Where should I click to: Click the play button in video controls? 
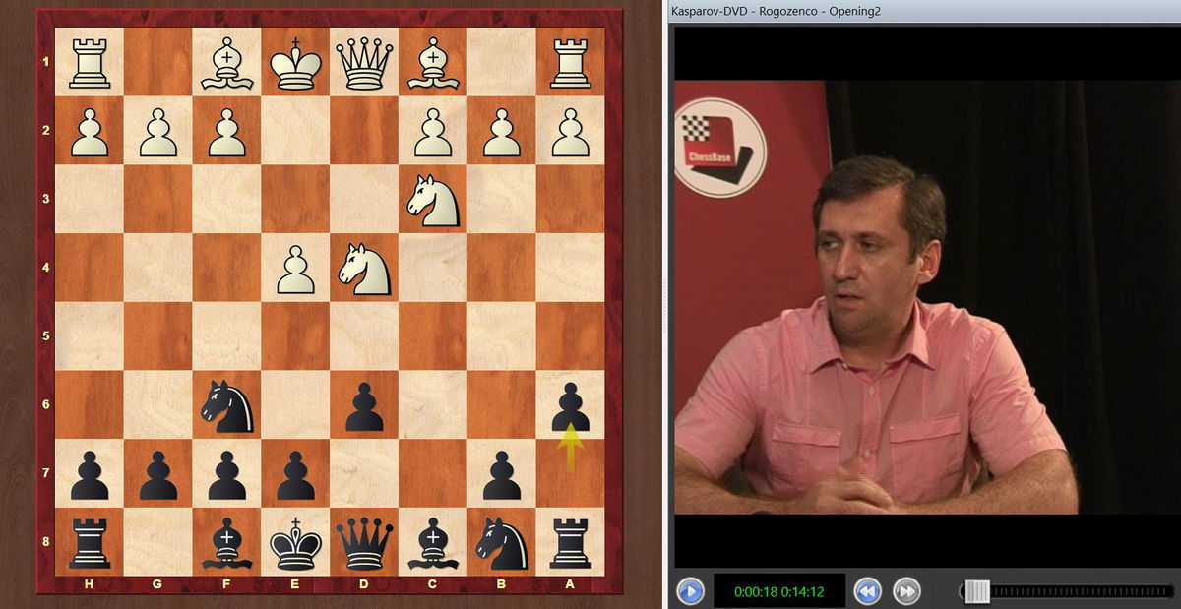pos(690,591)
